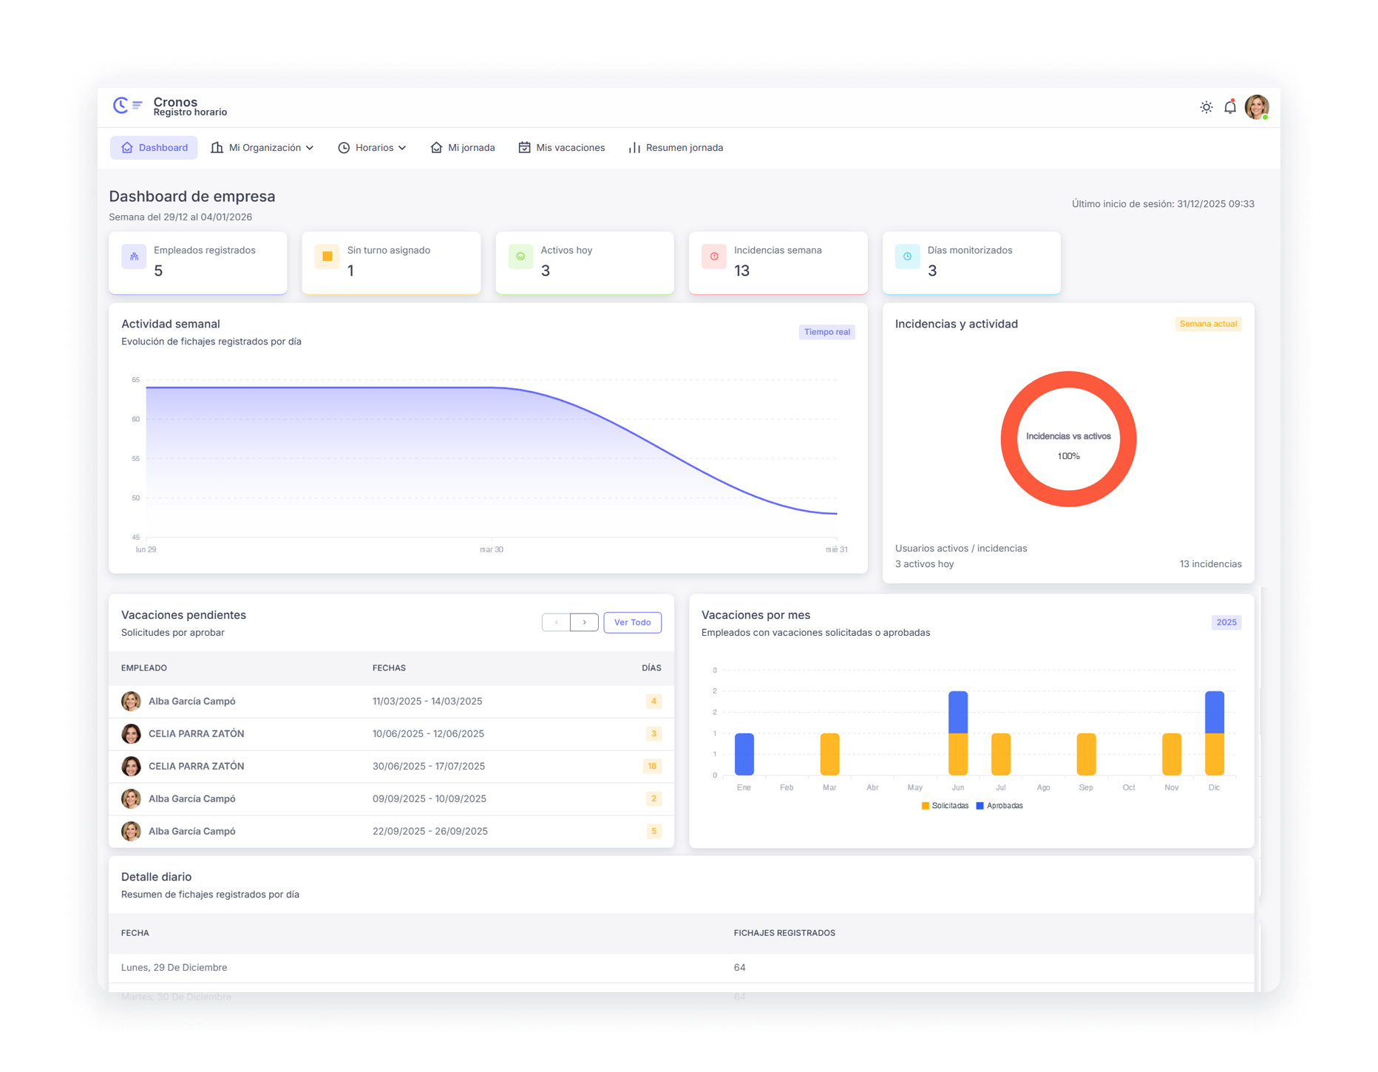1378x1072 pixels.
Task: Click the Ver Todo button
Action: tap(632, 622)
